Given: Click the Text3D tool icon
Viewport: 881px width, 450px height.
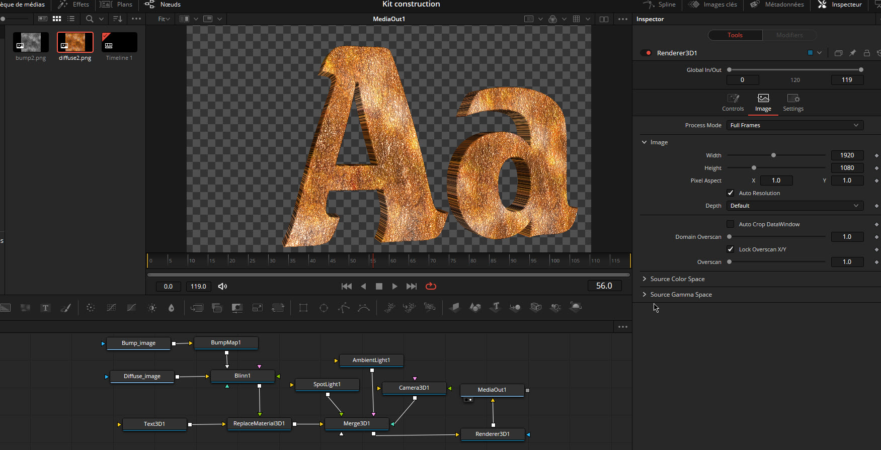Looking at the screenshot, I should click(x=496, y=307).
